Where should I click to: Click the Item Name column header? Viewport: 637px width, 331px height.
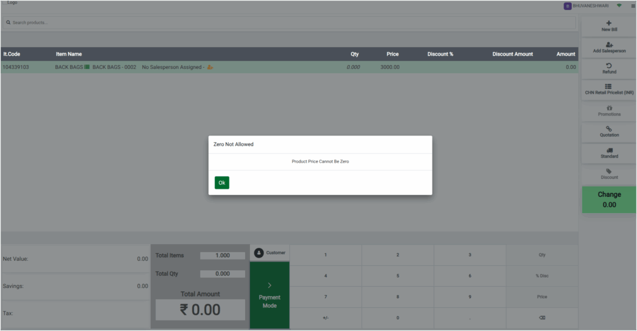click(x=68, y=54)
